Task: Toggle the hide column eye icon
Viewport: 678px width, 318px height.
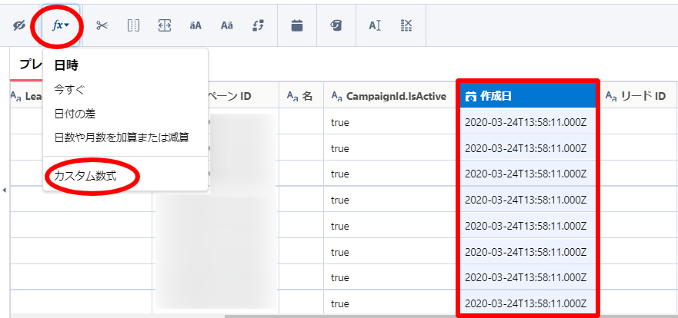Action: pyautogui.click(x=20, y=25)
